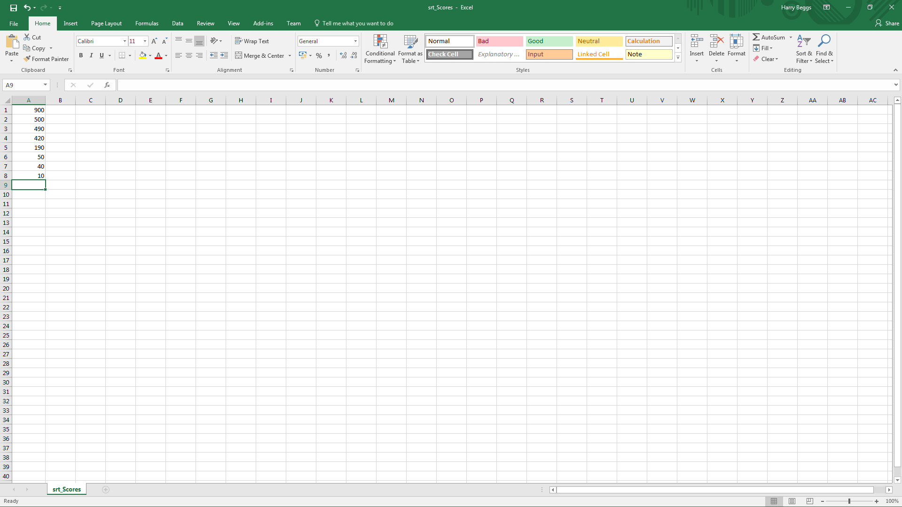Expand the Merge & Center dropdown arrow

290,55
